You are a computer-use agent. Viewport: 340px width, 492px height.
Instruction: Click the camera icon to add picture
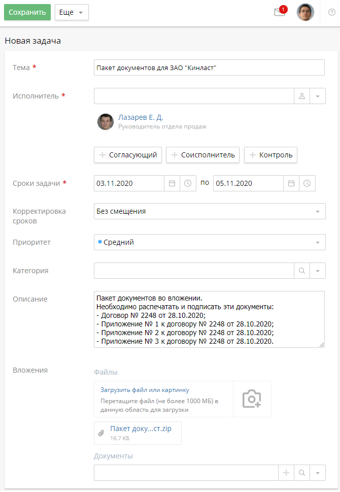[x=252, y=399]
